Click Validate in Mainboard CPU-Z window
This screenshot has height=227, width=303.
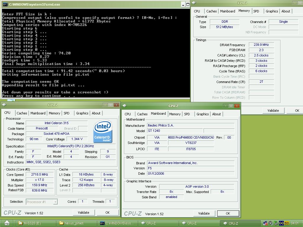[x=204, y=213]
